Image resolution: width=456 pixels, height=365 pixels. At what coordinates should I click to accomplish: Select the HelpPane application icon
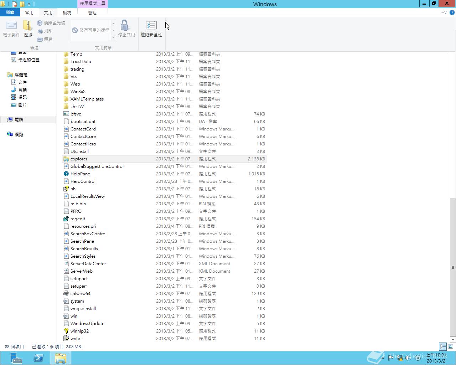click(66, 174)
